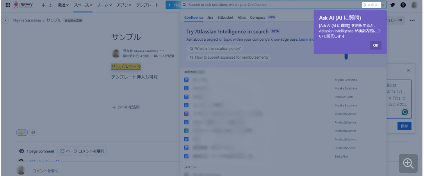Click the INNooV logo in the header
Image resolution: width=424 pixels, height=176 pixels.
pos(24,5)
